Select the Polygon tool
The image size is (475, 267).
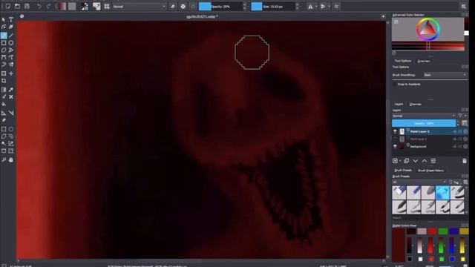point(4,50)
